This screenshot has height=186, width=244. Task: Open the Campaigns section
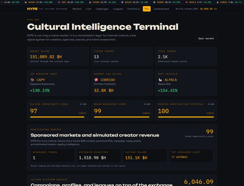tap(102, 9)
